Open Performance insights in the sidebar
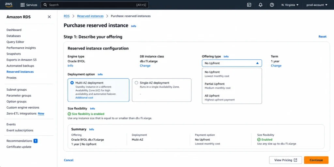The image size is (334, 167). click(x=21, y=48)
